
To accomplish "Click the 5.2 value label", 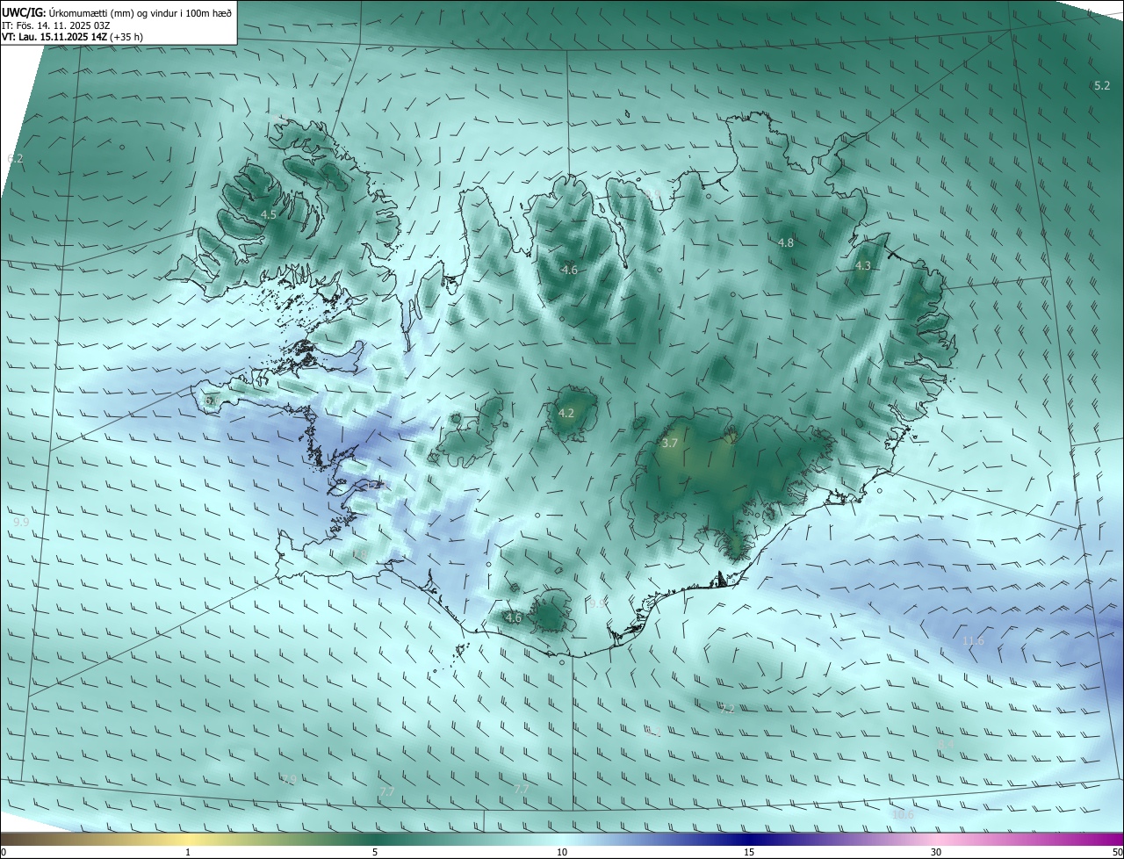I will pyautogui.click(x=1102, y=85).
